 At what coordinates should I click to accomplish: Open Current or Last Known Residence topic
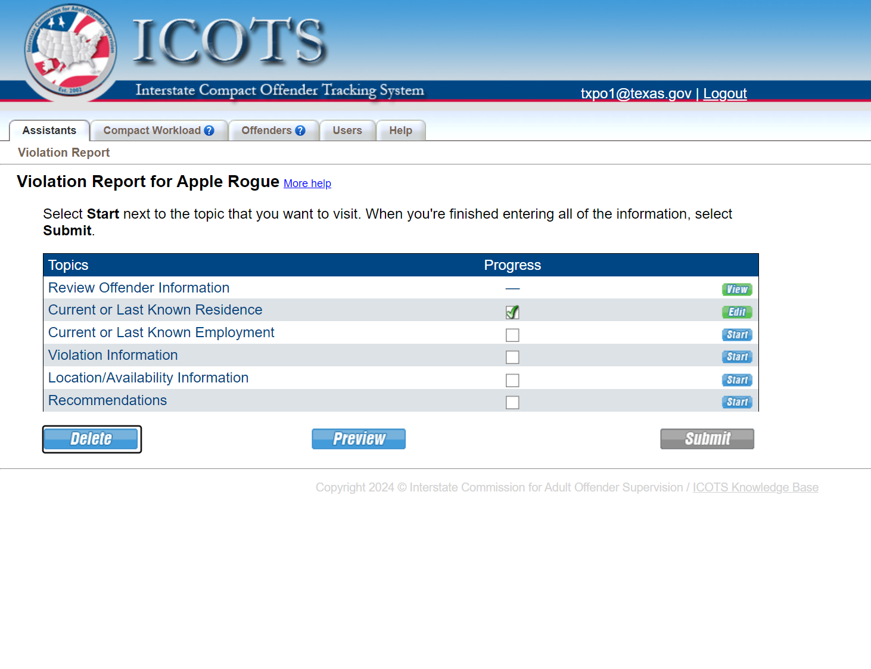[155, 310]
